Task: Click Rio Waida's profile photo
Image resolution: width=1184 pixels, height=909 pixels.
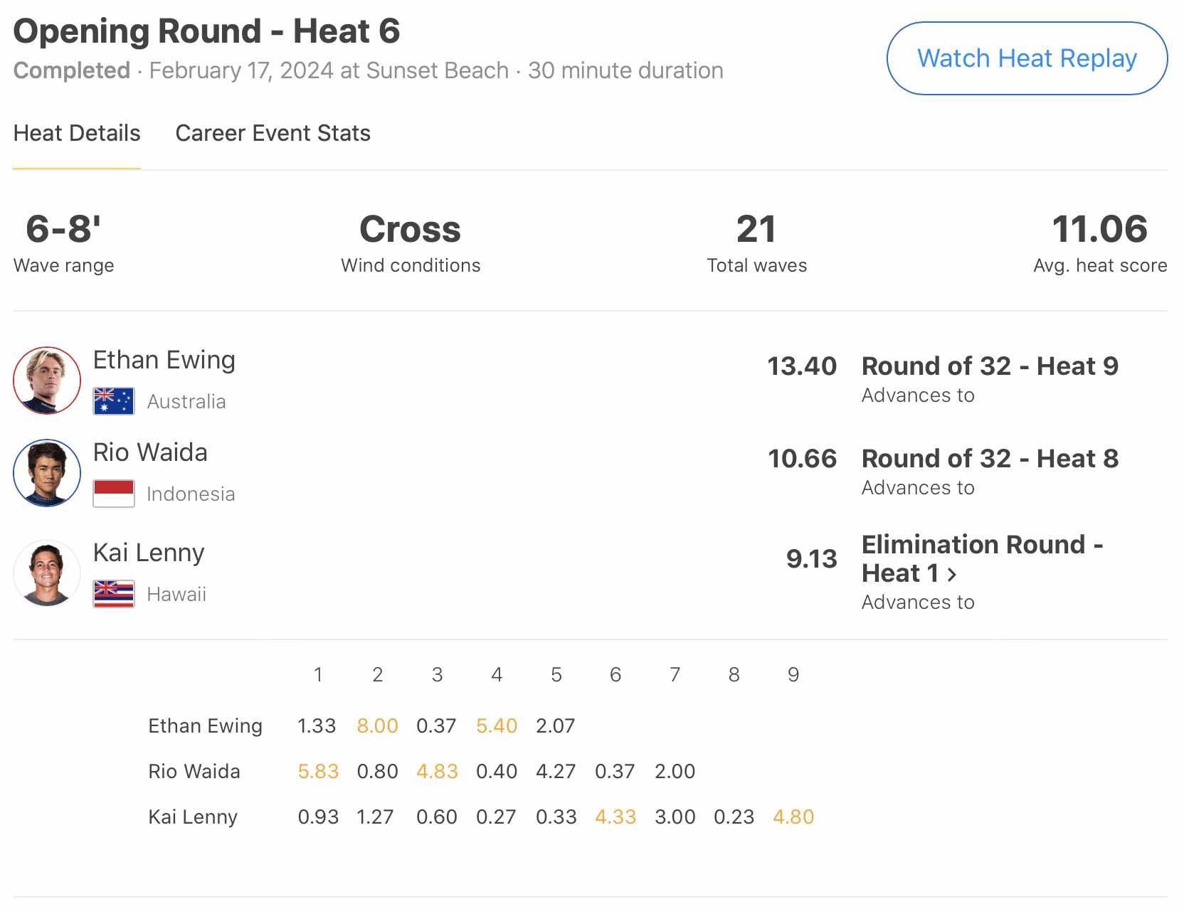Action: 47,473
